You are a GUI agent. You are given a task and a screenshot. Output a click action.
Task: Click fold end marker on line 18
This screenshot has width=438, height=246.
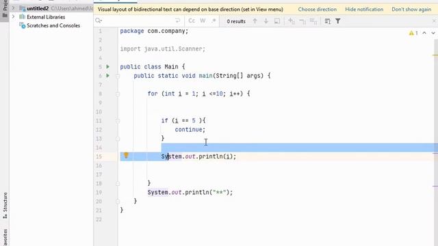(118, 184)
